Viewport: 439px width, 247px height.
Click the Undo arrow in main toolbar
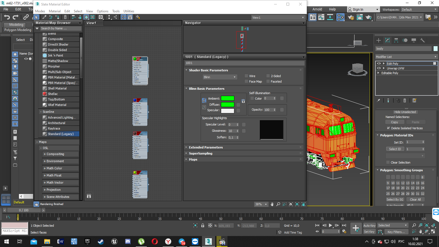tap(7, 17)
